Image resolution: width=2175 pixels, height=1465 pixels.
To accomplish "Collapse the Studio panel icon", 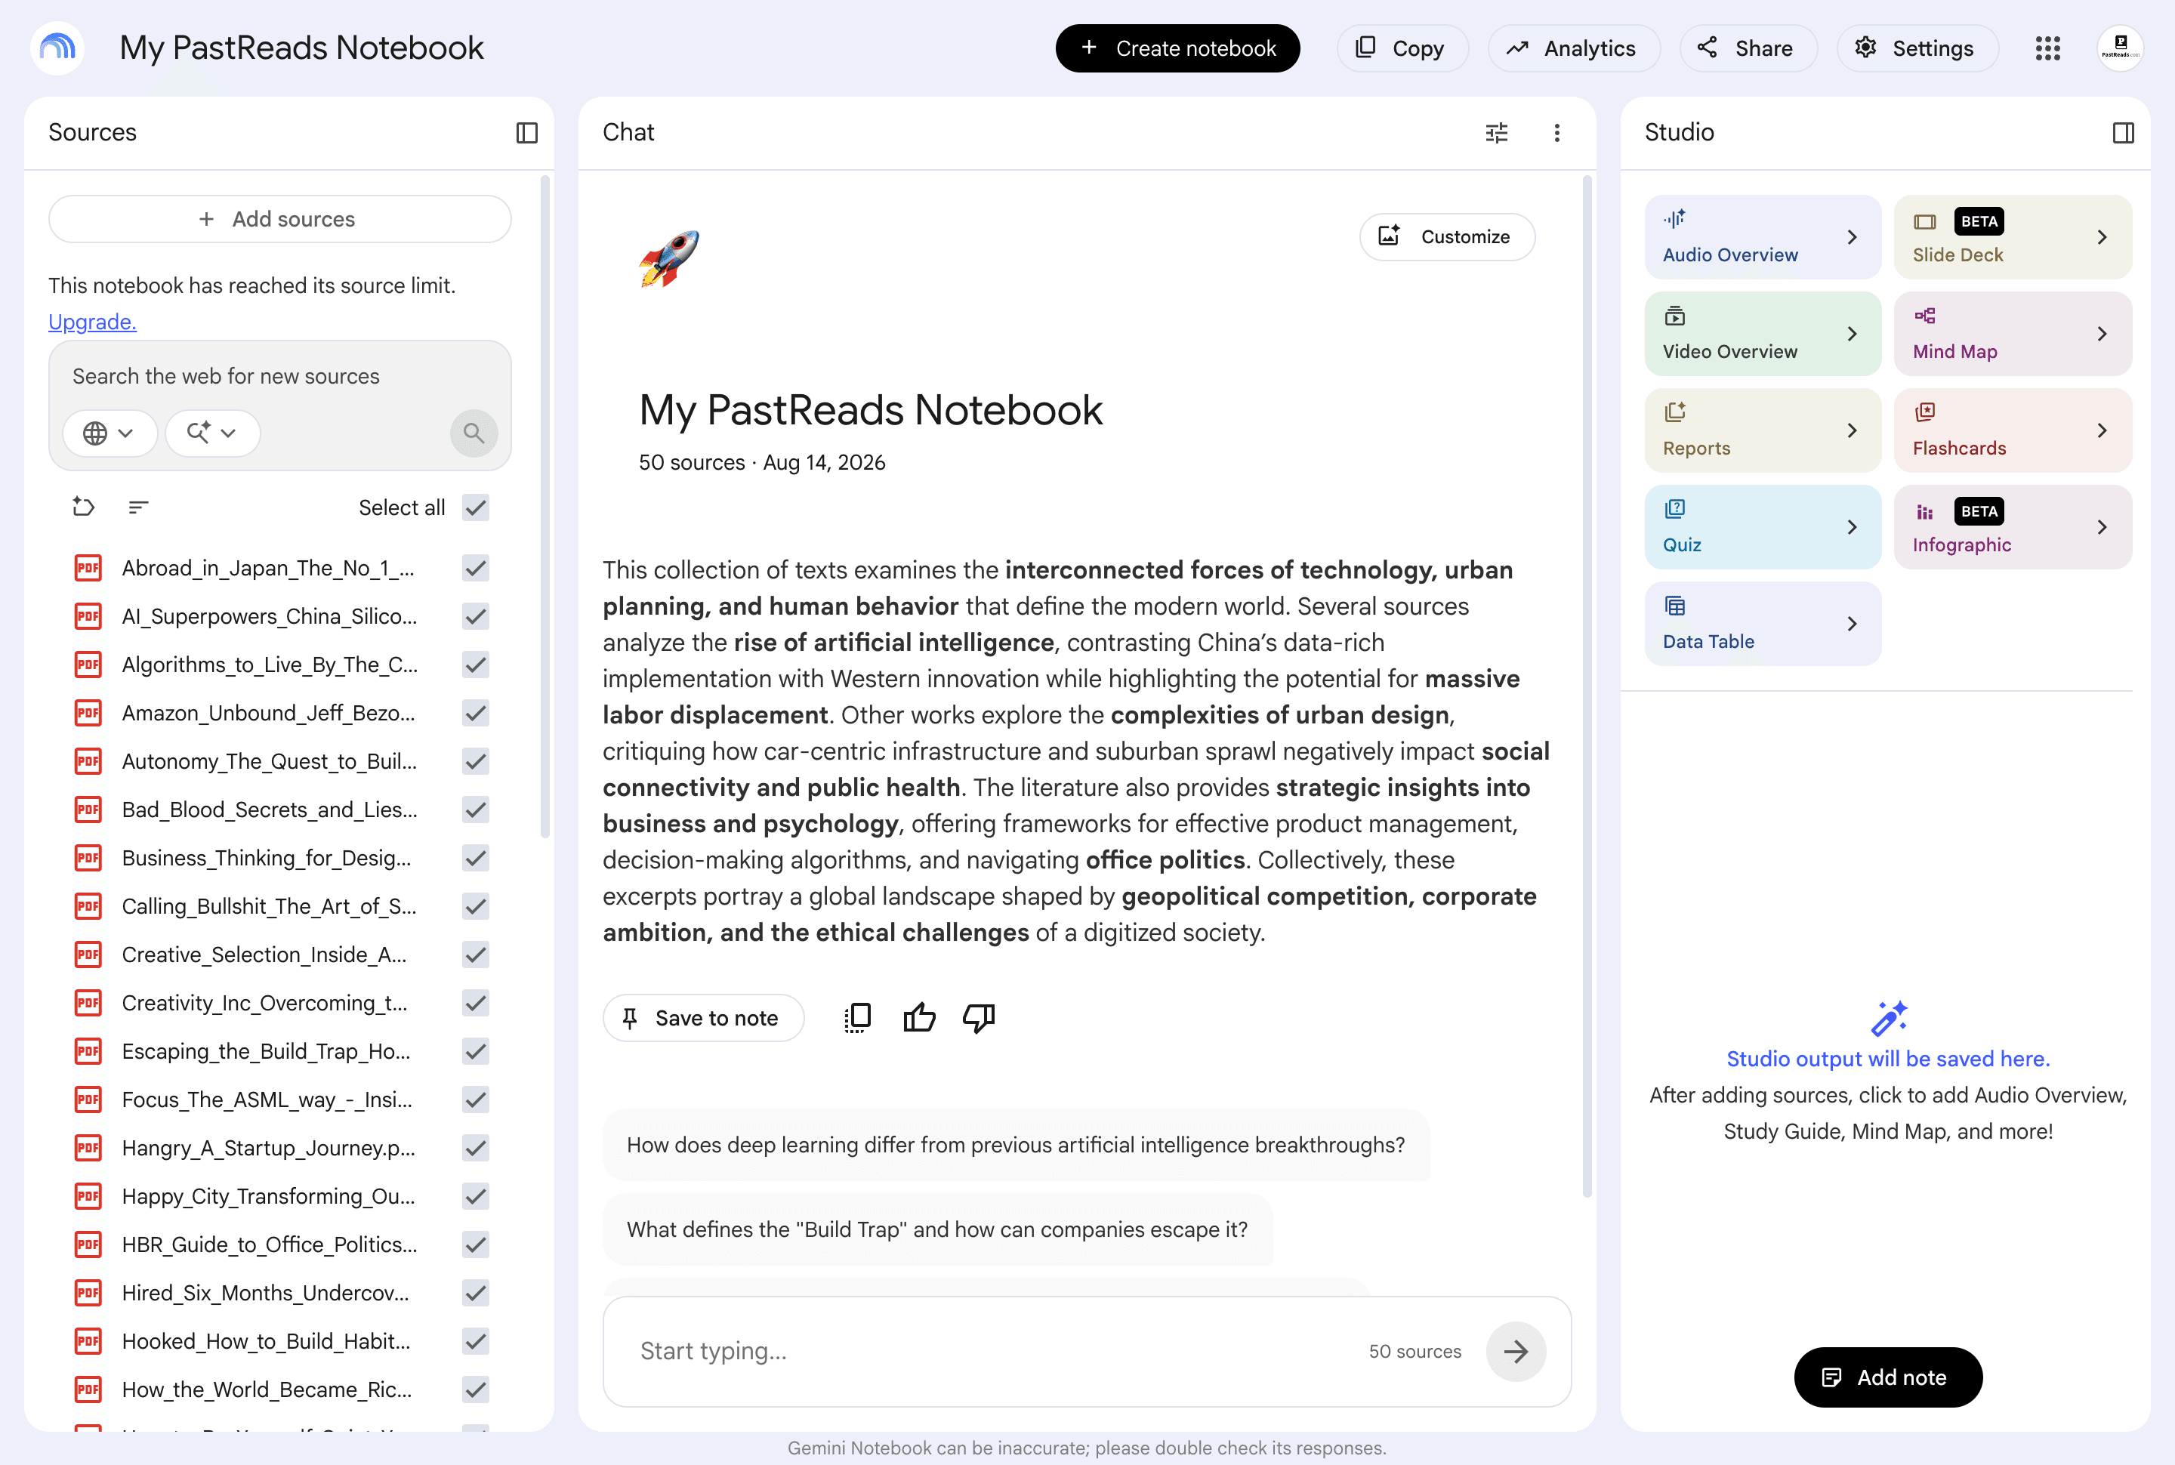I will [x=2123, y=133].
